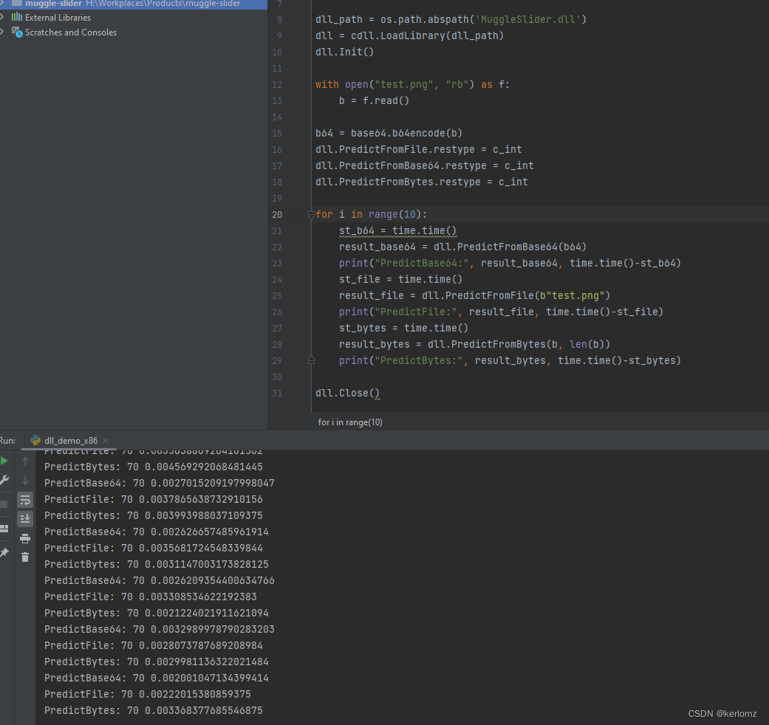Click the result_file assignment line

point(475,295)
